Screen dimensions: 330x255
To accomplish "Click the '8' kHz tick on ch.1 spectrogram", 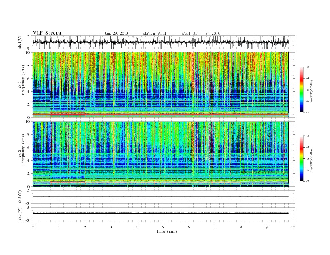I will coord(29,66).
